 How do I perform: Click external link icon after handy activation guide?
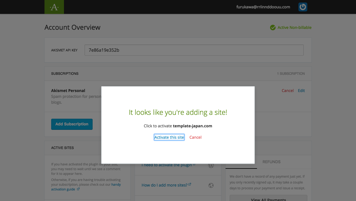pos(78,189)
